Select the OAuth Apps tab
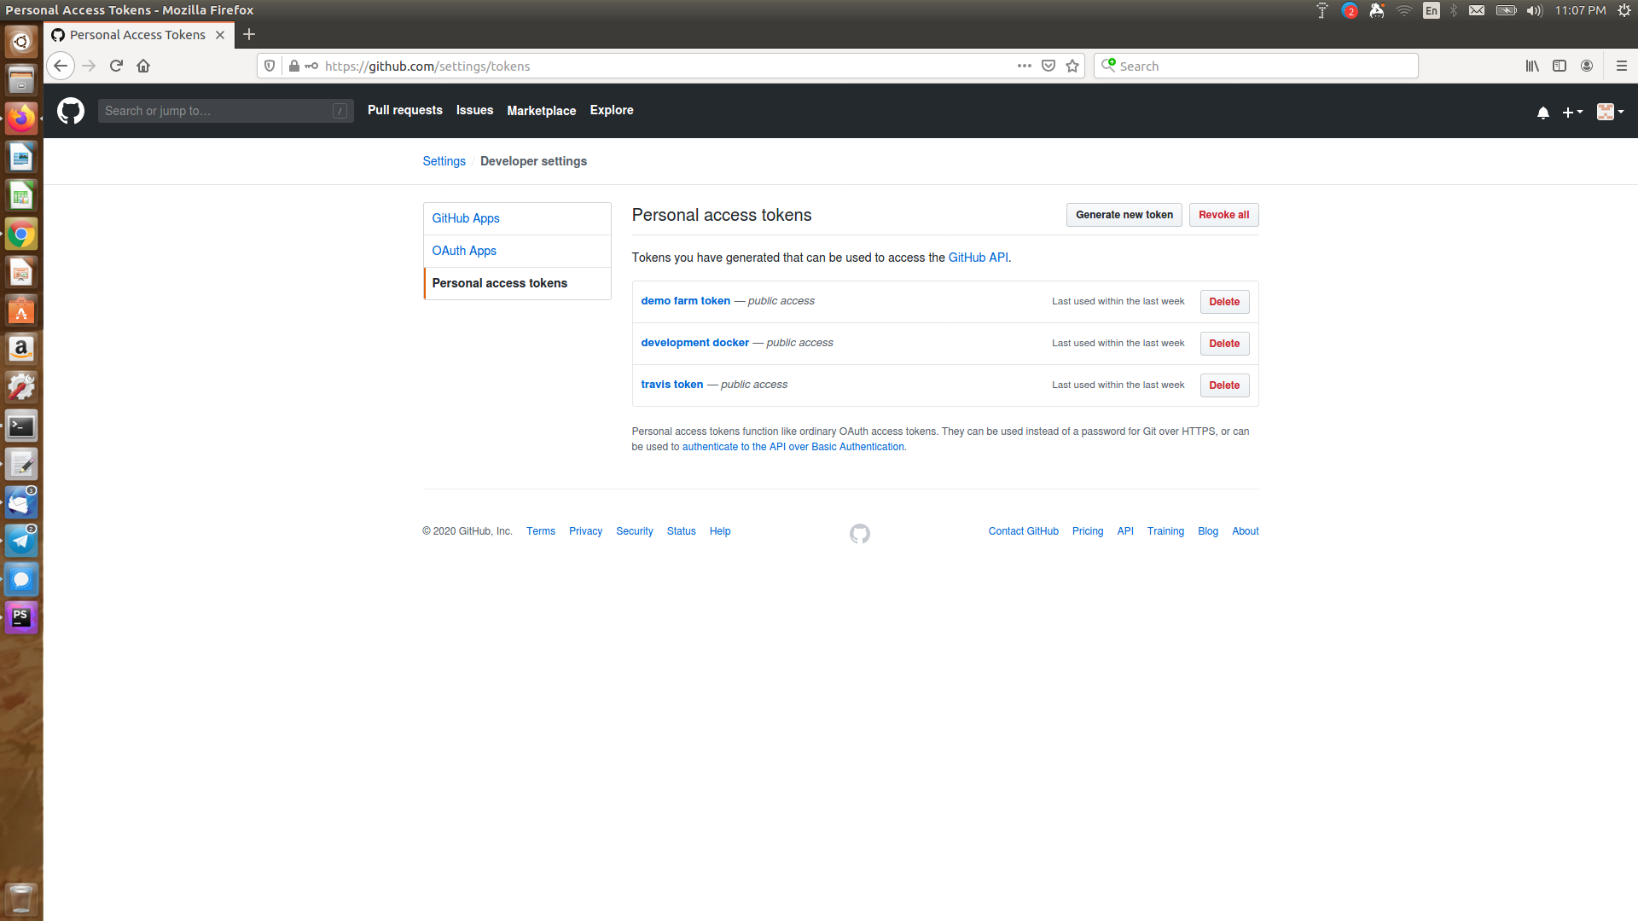This screenshot has height=921, width=1638. pos(464,250)
